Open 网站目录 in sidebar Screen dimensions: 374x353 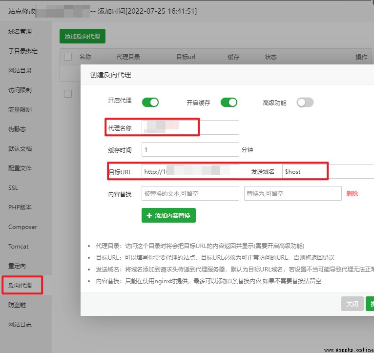[x=20, y=71]
